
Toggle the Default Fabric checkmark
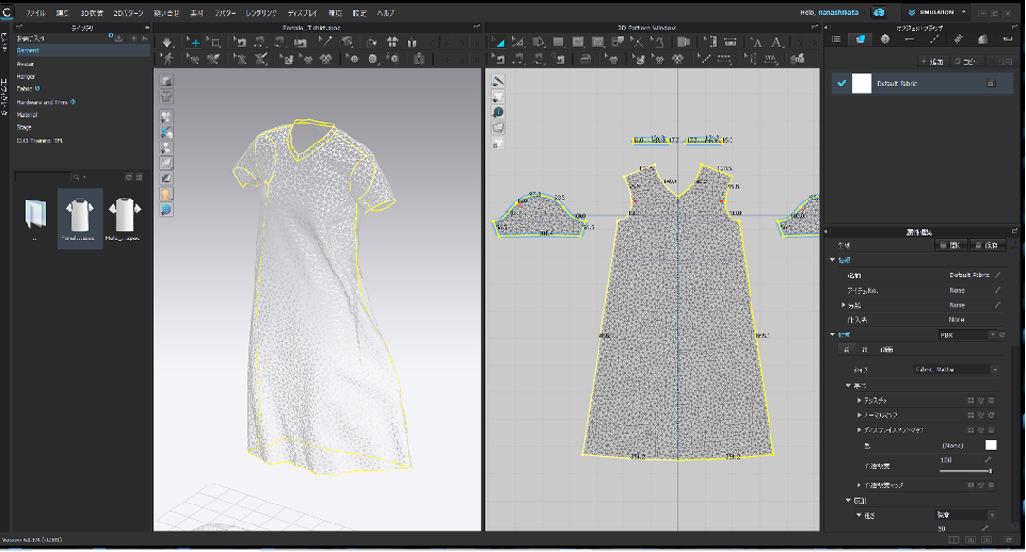point(842,84)
